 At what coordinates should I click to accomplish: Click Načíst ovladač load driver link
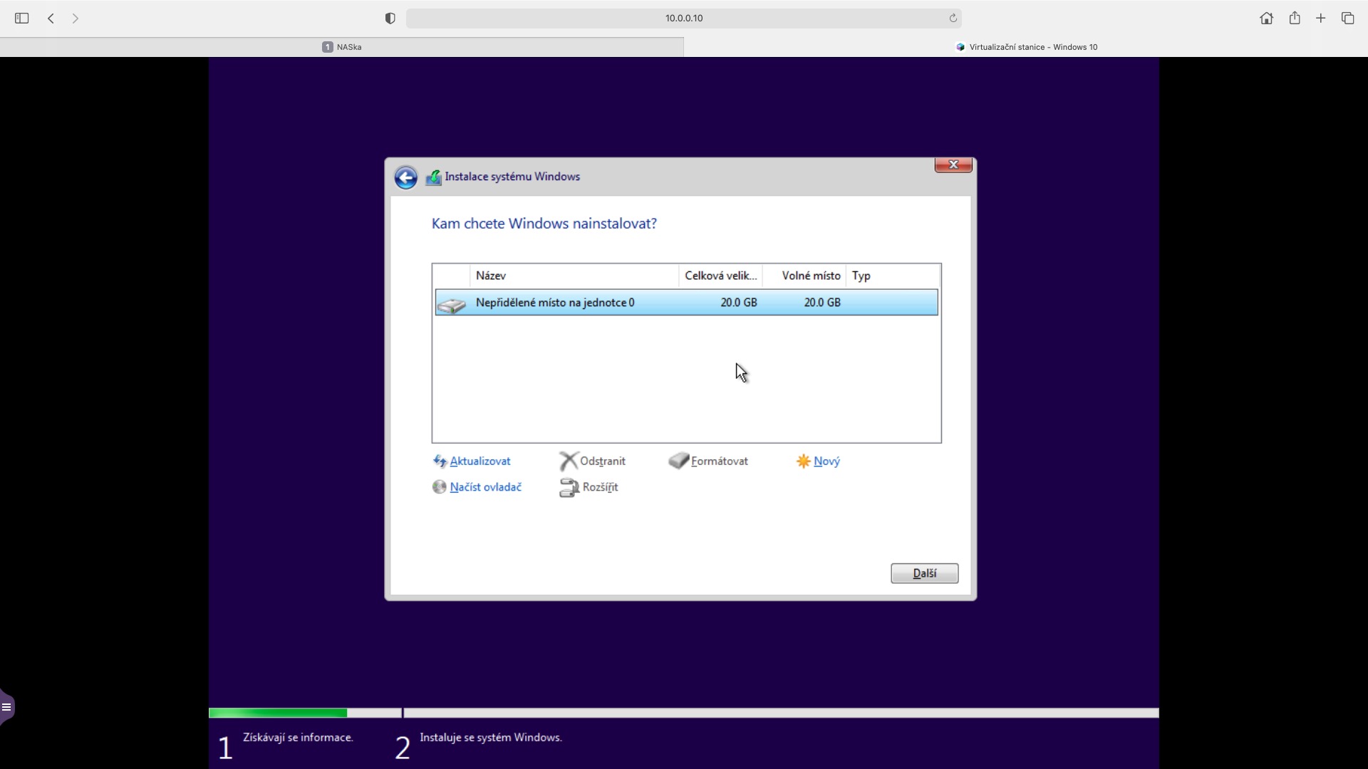[485, 487]
